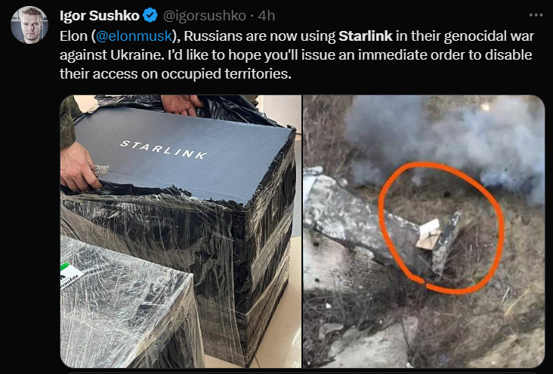Click the blue verified badge icon
This screenshot has height=374, width=553.
[x=150, y=16]
